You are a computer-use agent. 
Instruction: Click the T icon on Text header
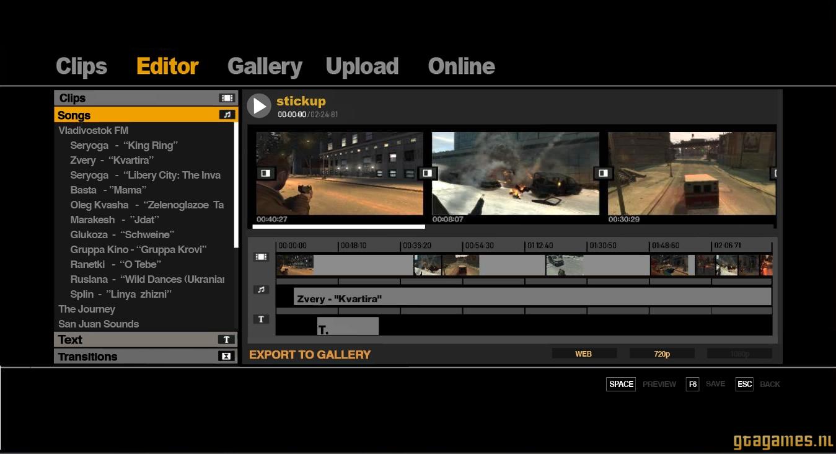pos(227,339)
